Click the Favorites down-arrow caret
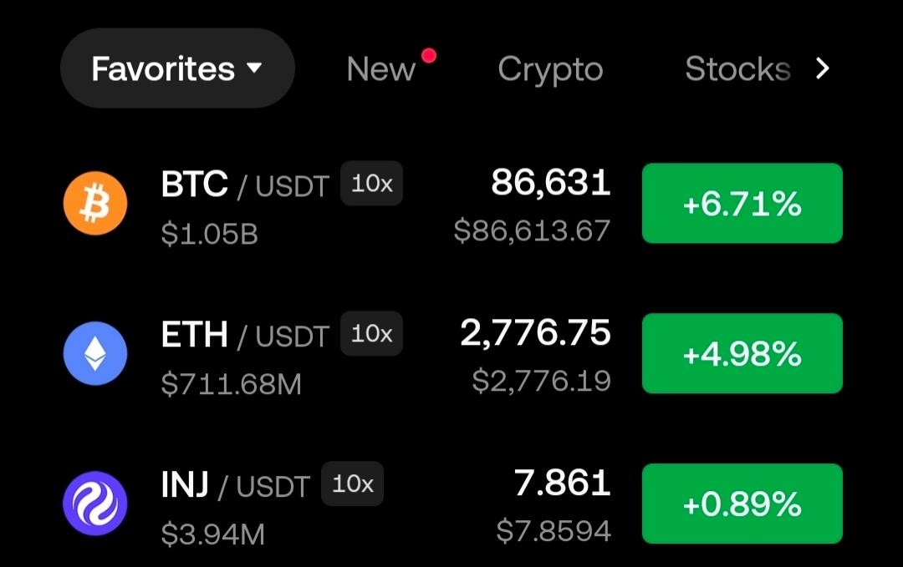 pyautogui.click(x=254, y=68)
